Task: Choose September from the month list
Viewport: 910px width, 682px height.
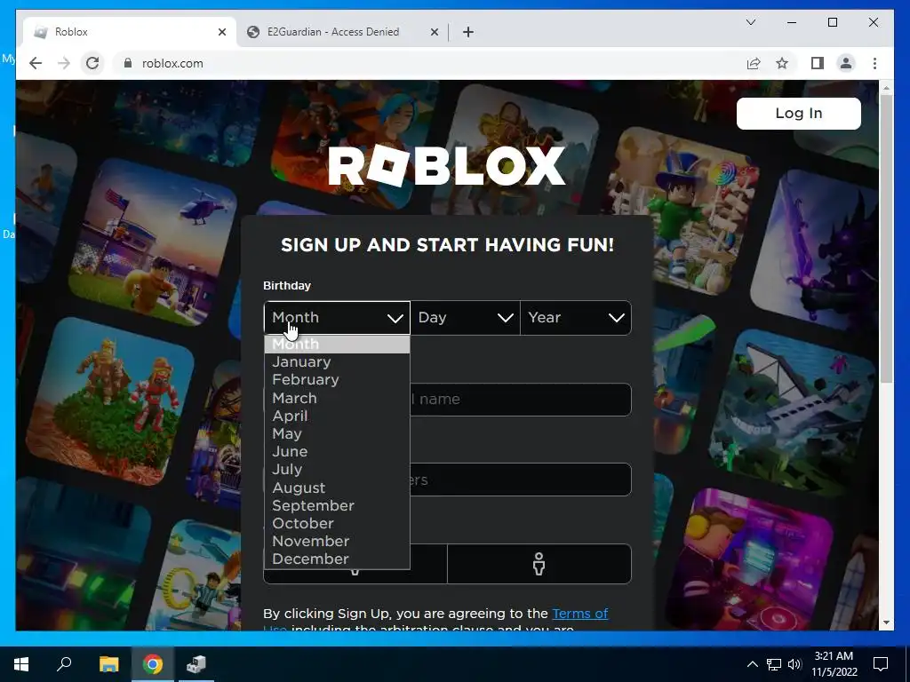Action: (337, 505)
